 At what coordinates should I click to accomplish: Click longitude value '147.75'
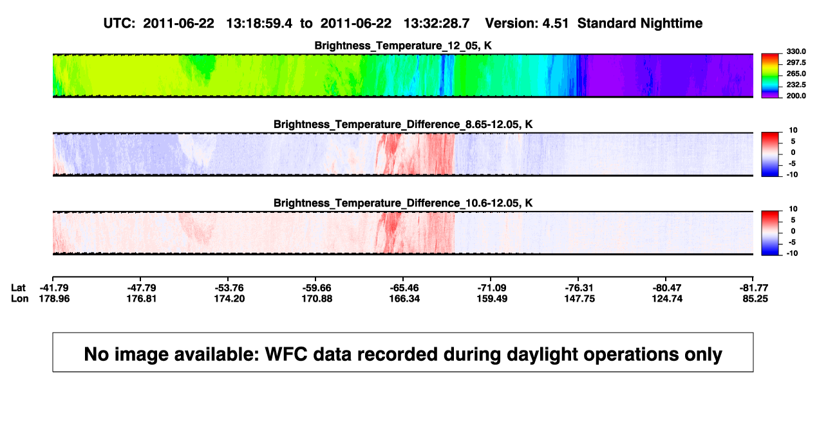[579, 298]
